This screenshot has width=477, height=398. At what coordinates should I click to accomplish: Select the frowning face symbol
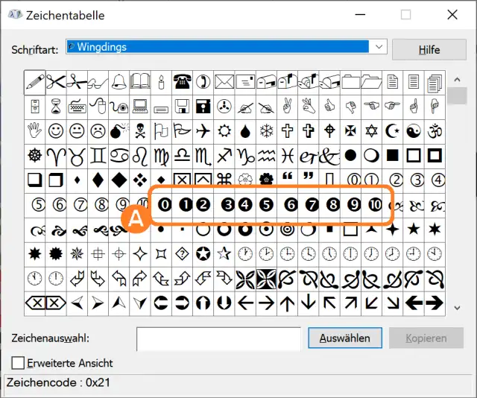pyautogui.click(x=98, y=131)
